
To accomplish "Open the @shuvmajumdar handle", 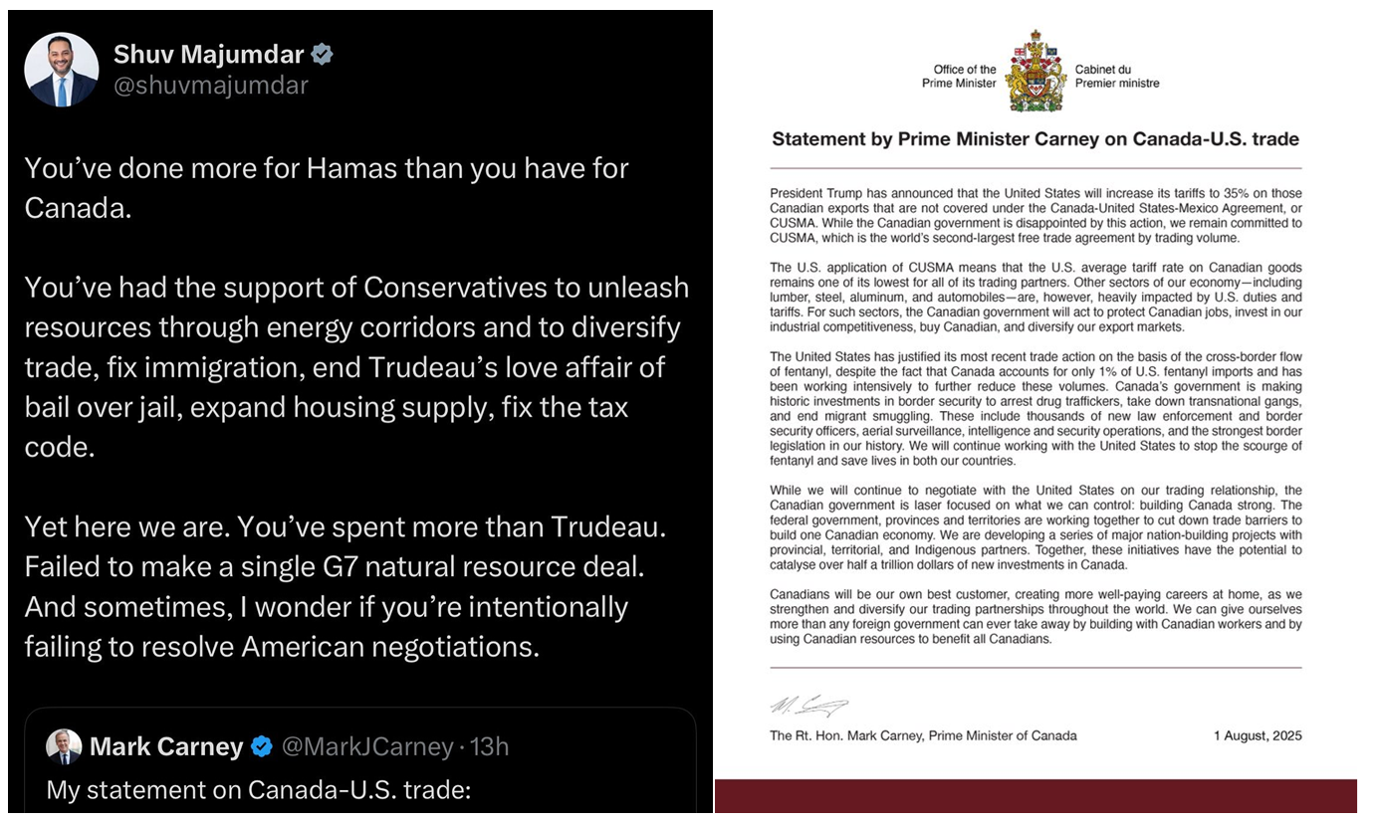I will (210, 86).
